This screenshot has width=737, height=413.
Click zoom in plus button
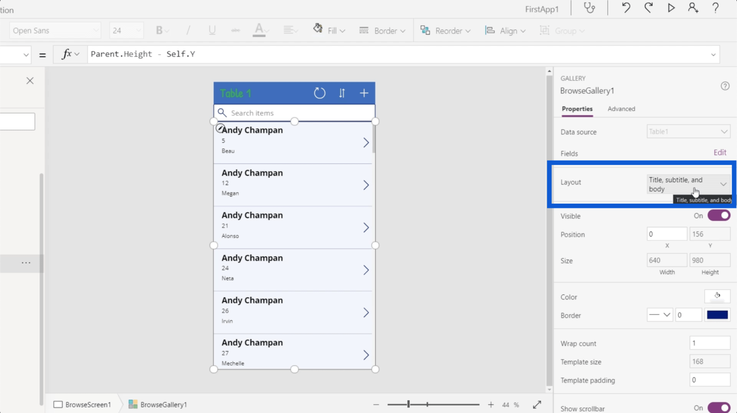pos(491,405)
